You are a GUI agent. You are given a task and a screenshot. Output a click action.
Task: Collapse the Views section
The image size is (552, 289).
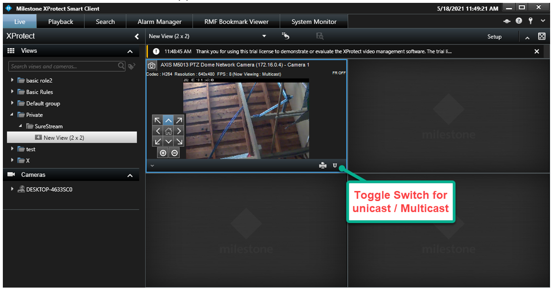click(130, 51)
